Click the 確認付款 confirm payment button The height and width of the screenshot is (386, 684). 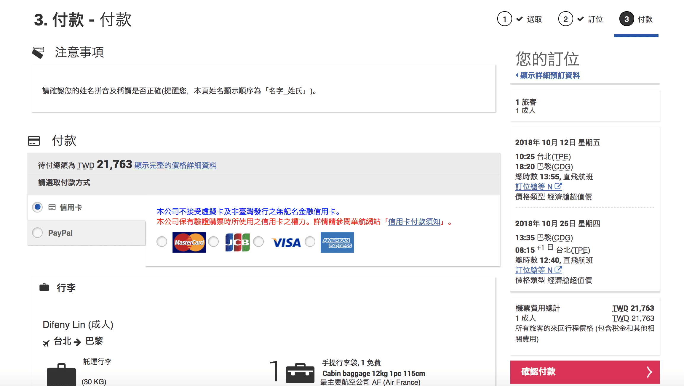[x=584, y=372]
